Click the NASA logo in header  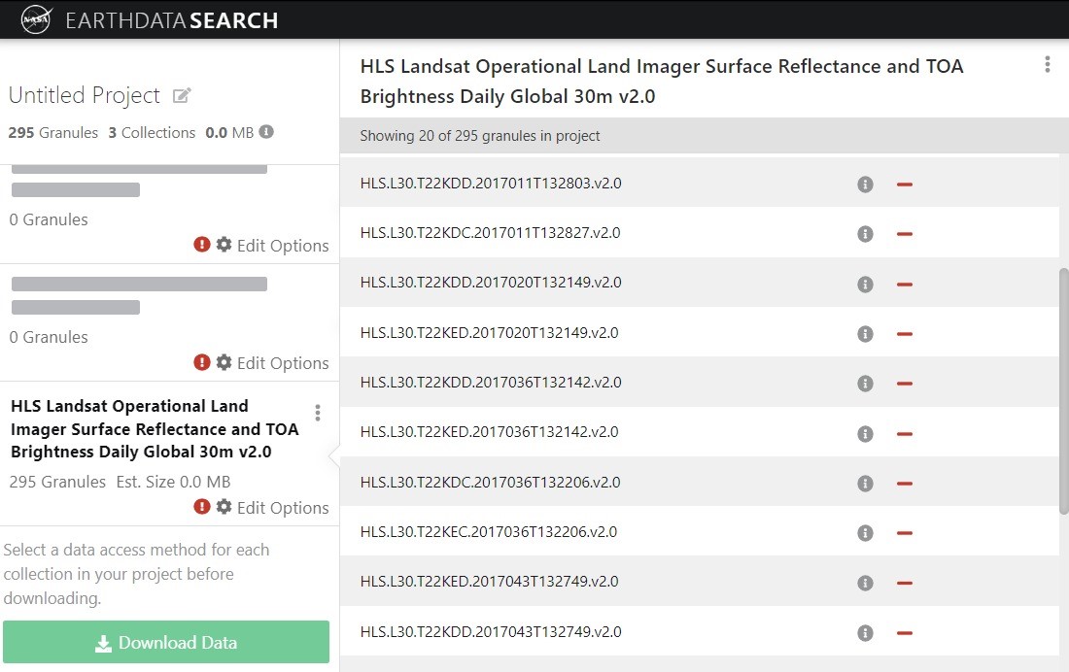point(36,19)
